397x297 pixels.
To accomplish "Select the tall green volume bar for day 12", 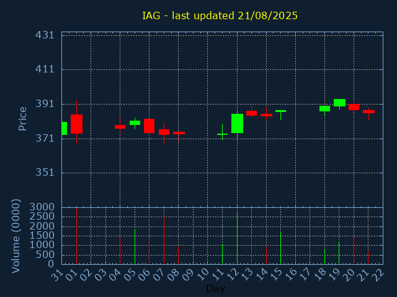I will click(x=237, y=238).
